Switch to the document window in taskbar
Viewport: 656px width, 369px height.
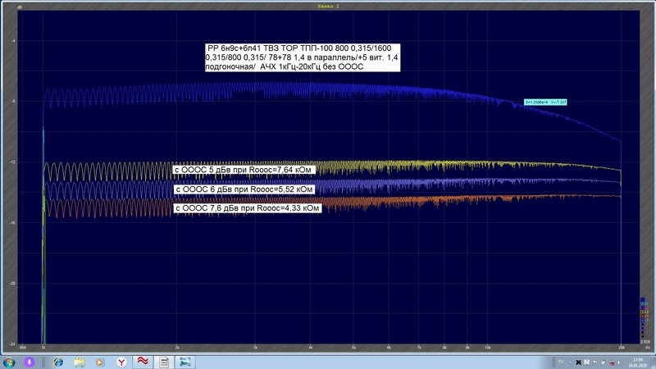[x=164, y=362]
